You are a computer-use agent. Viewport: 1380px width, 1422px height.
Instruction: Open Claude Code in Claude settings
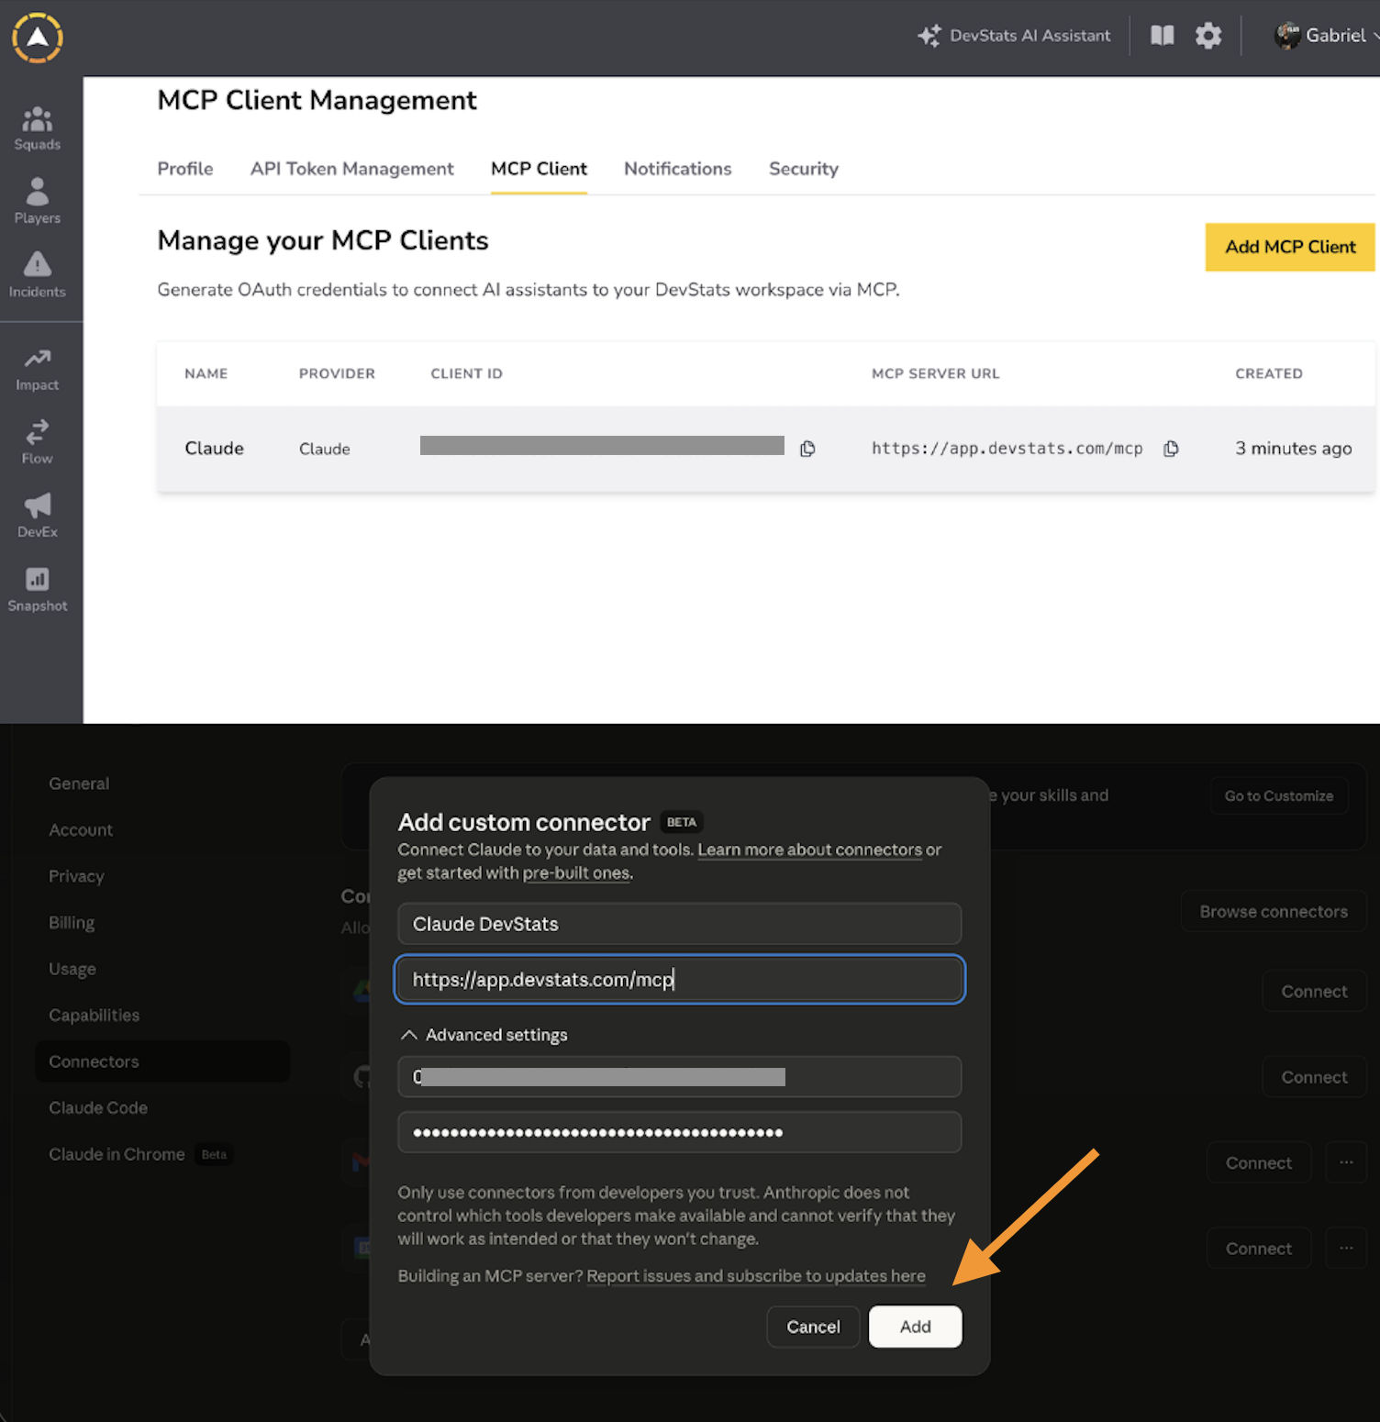click(x=98, y=1108)
